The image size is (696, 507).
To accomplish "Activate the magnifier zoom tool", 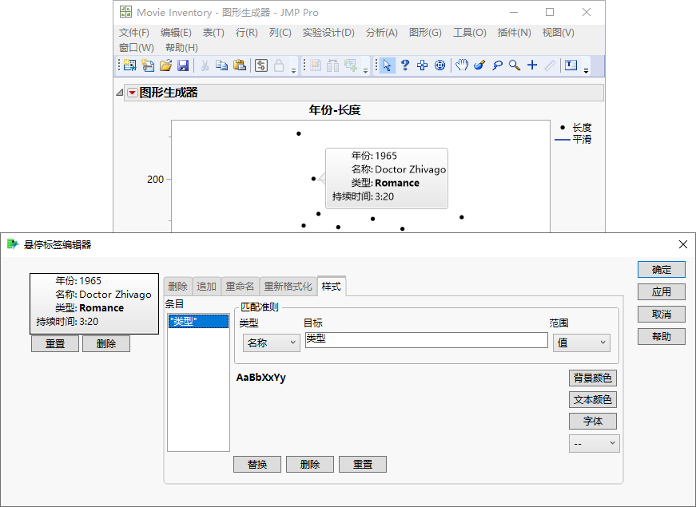I will (515, 65).
